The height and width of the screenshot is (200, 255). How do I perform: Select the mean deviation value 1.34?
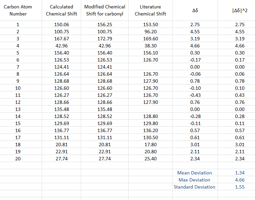(240, 173)
